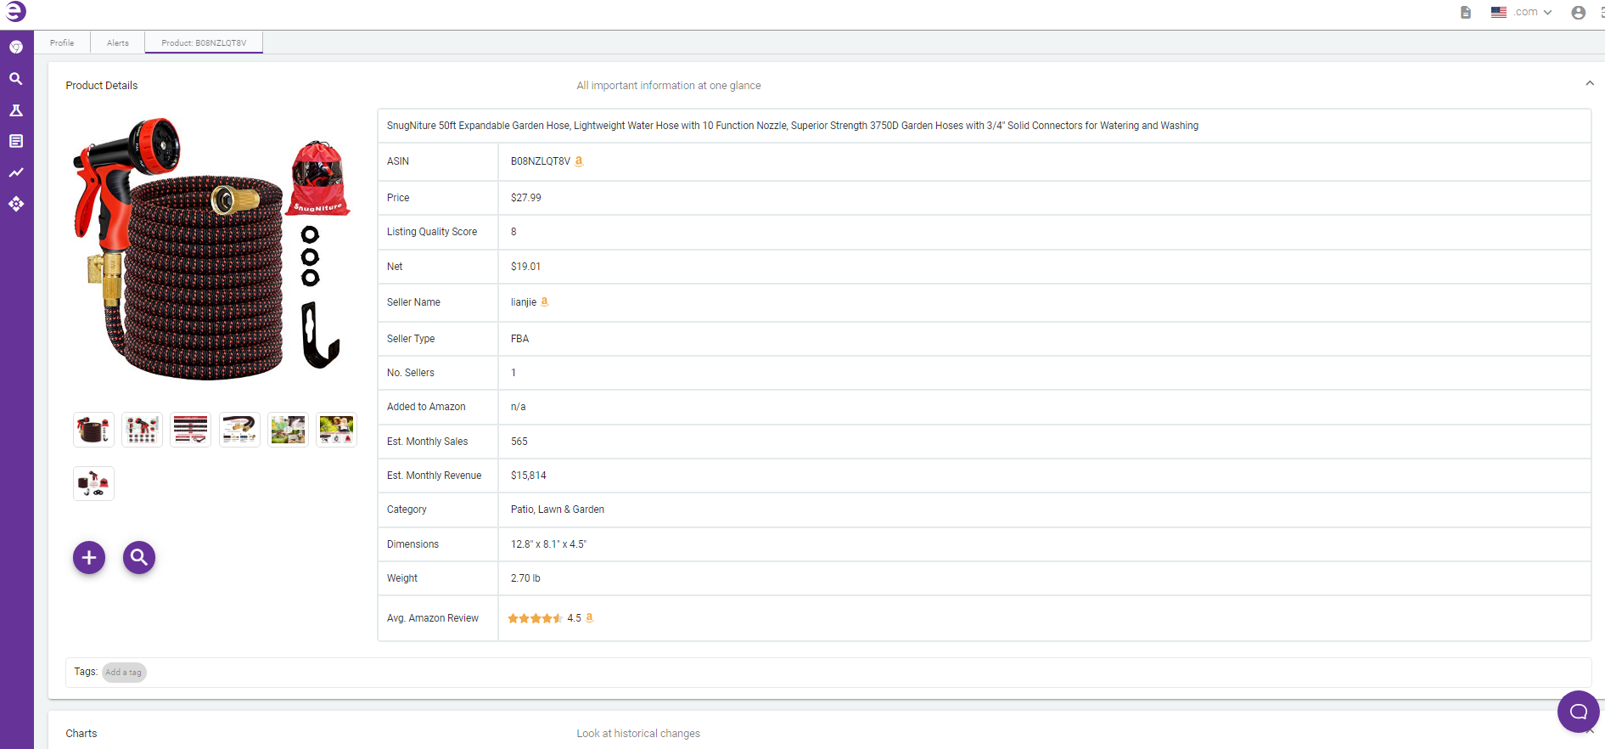
Task: Switch to the Profile tab
Action: 62,42
